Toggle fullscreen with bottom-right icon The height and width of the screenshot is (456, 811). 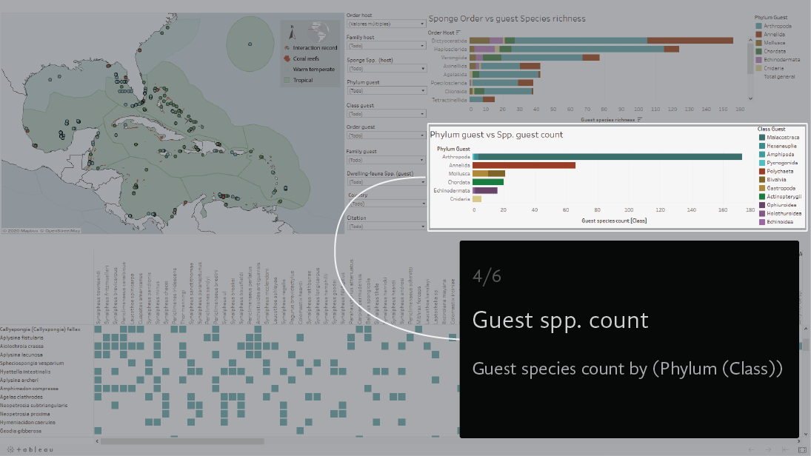point(802,449)
